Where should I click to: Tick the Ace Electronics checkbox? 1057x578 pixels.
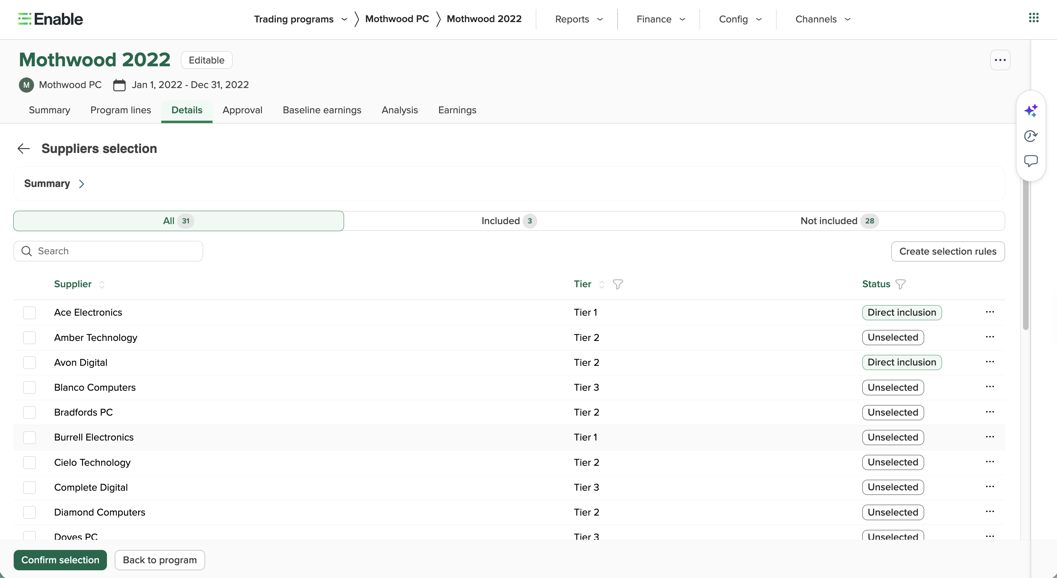point(29,312)
